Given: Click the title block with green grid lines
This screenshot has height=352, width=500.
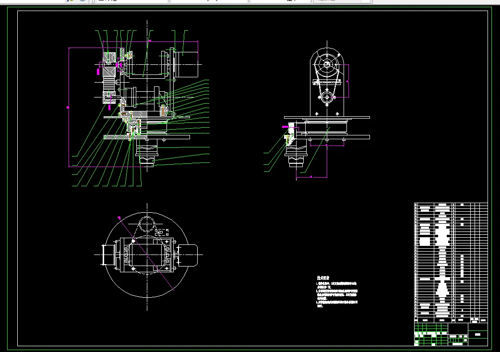Looking at the screenshot, I should (451, 334).
